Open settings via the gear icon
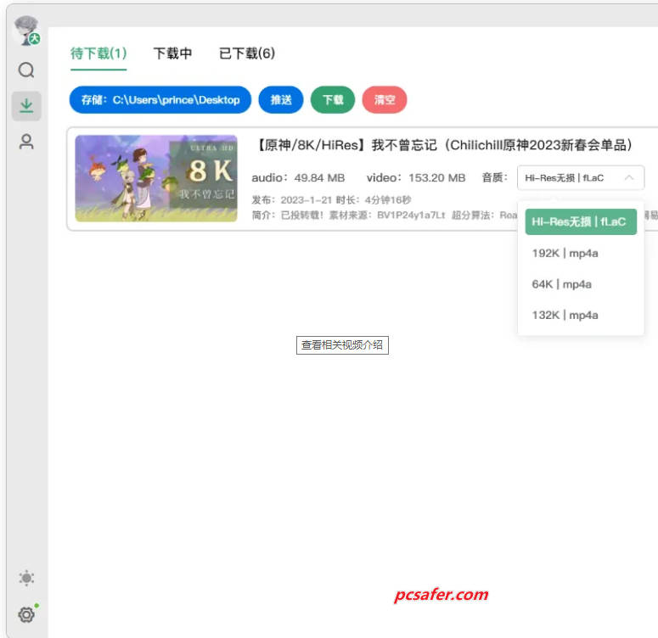Image resolution: width=658 pixels, height=638 pixels. (x=26, y=614)
